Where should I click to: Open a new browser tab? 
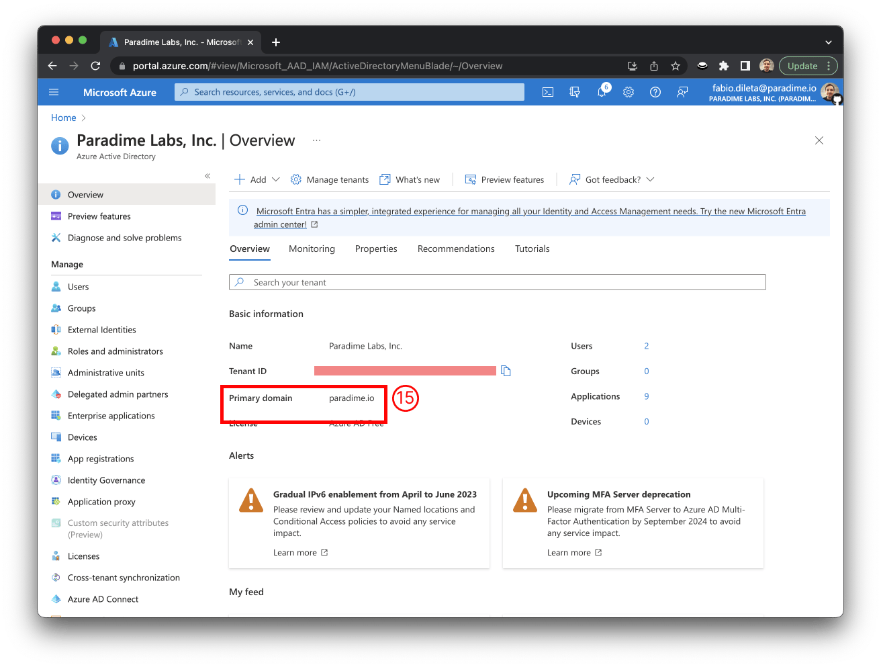pyautogui.click(x=276, y=42)
